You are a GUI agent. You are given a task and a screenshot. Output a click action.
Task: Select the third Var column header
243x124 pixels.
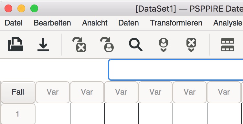[121, 92]
